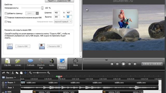Image resolution: width=166 pixels, height=93 pixels.
Task: Rewind one step in the preview
Action: click(117, 64)
